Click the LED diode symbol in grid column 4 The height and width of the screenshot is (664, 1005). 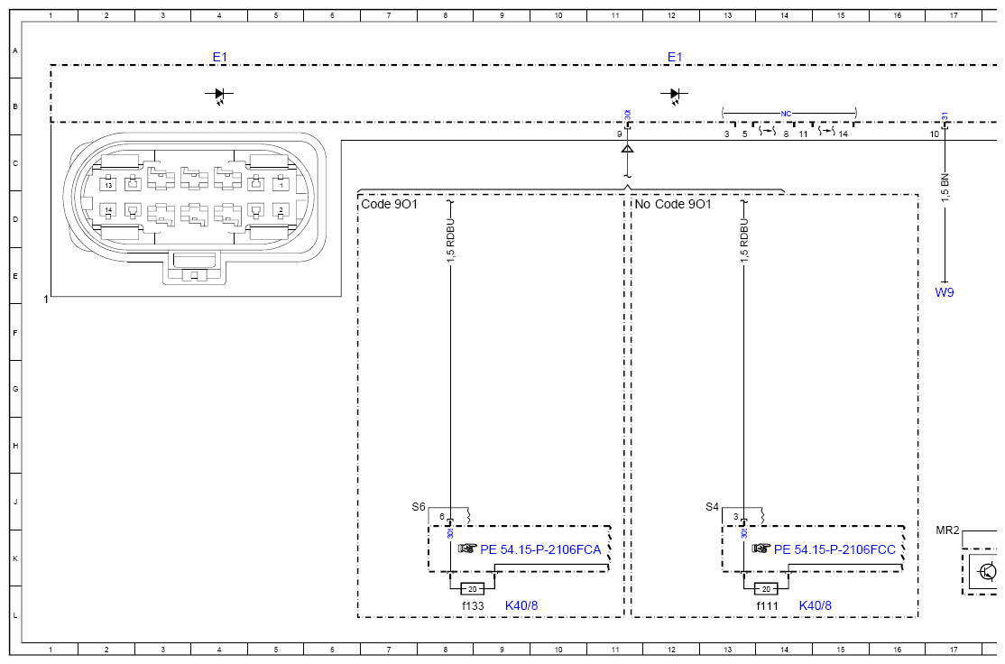coord(219,95)
